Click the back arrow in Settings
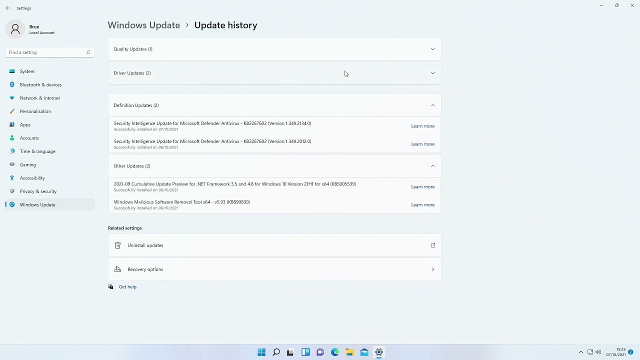640x360 pixels. point(7,8)
